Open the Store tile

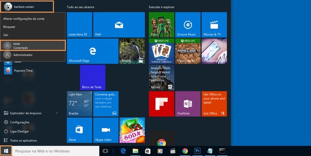coord(80,130)
